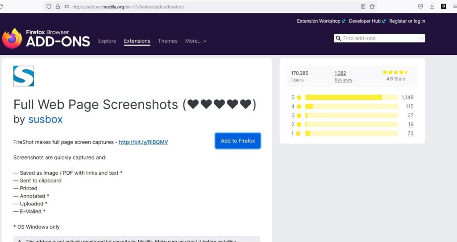
Task: Open the Themes tab
Action: [x=168, y=41]
